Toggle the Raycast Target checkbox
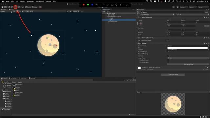Viewport: 210px width, 118px height. pyautogui.click(x=168, y=52)
